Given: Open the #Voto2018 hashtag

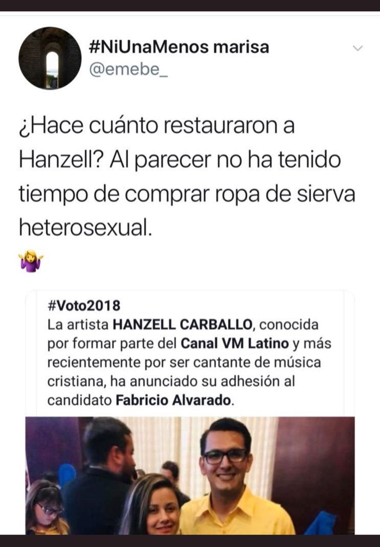Looking at the screenshot, I should pos(83,306).
